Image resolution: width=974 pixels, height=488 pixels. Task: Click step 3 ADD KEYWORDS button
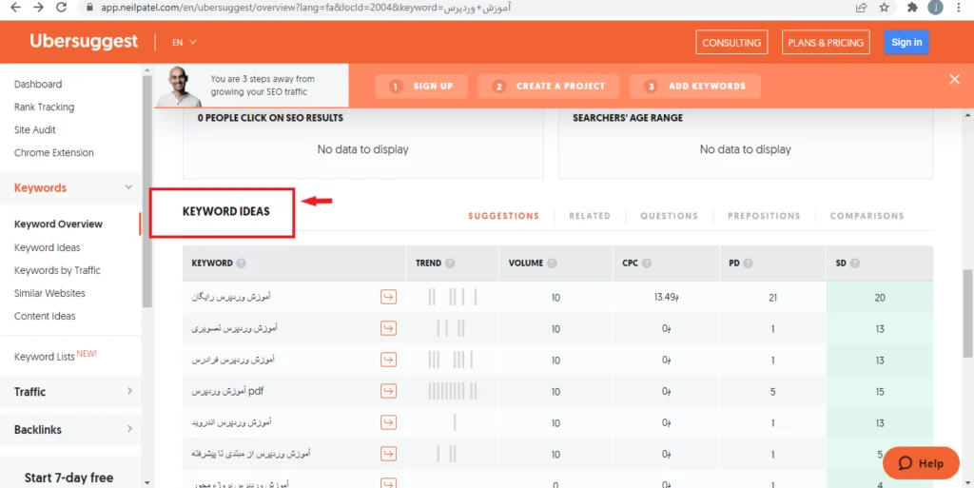[x=695, y=87]
